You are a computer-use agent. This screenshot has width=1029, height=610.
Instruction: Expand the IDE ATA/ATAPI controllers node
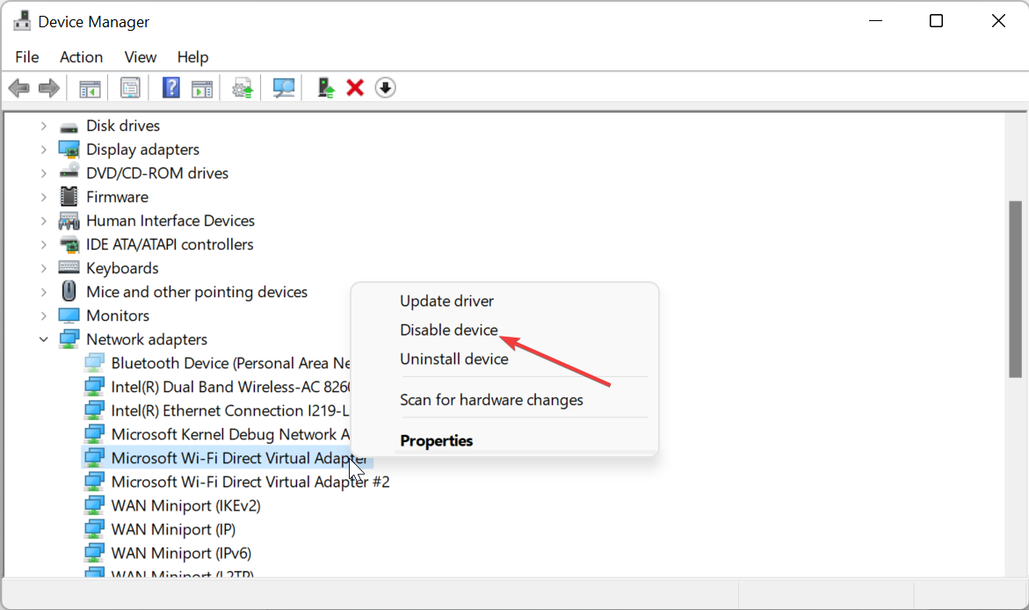tap(43, 244)
